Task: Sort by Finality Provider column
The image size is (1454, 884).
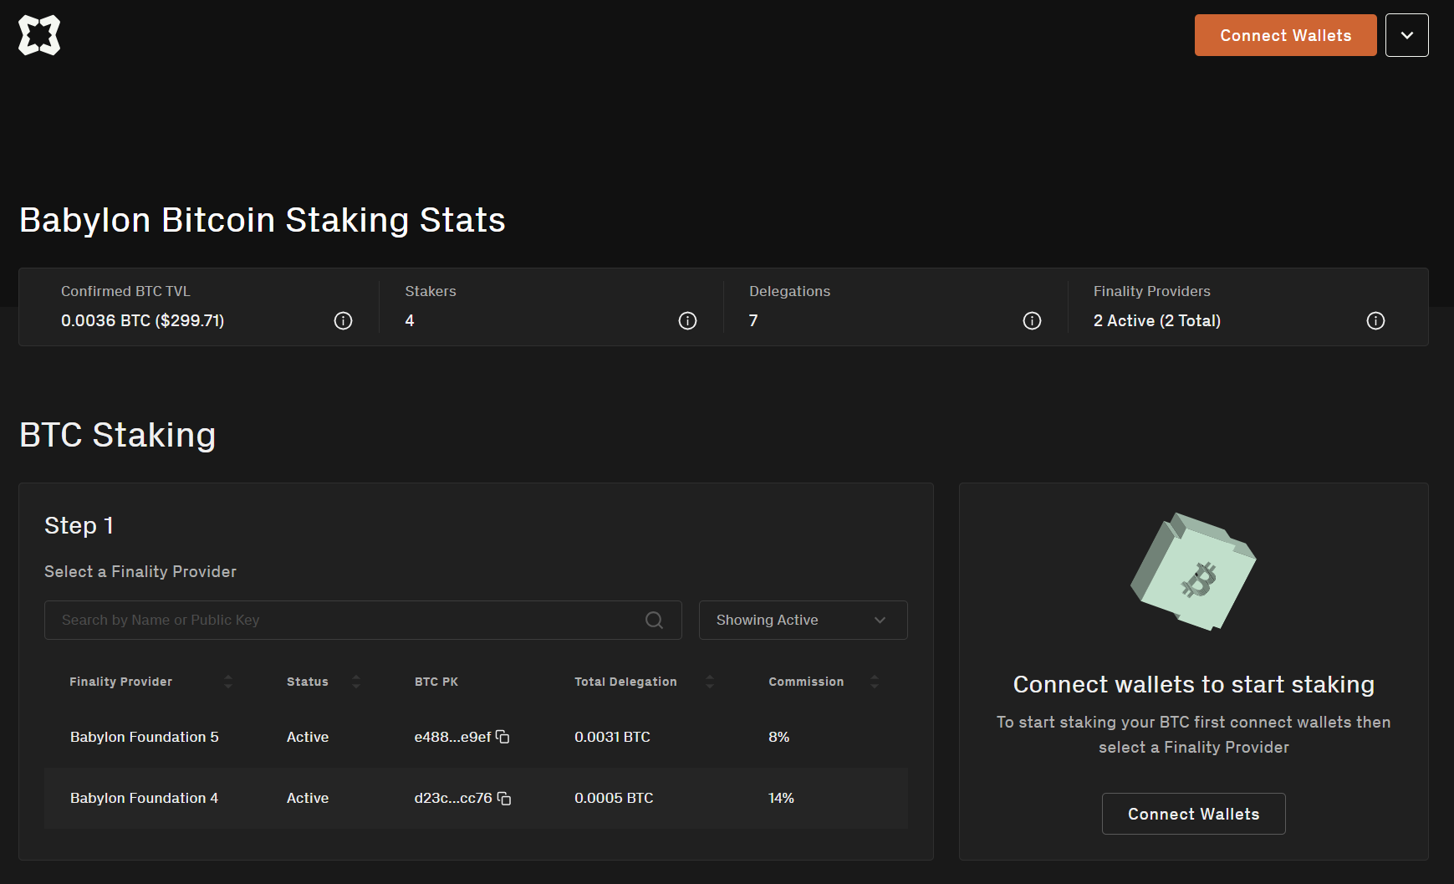Action: (228, 682)
